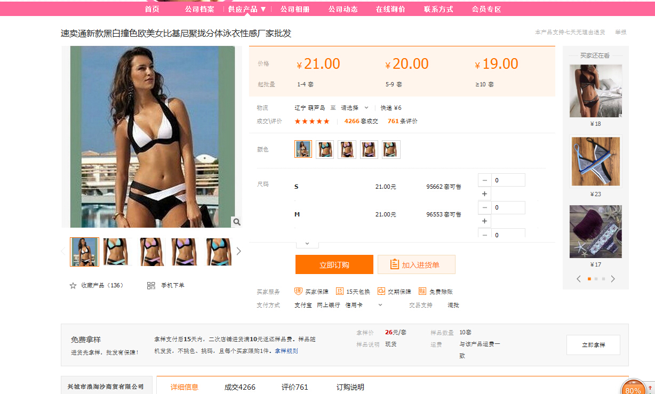Screen dimensions: 655x394
Task: Click next arrow in recommended products carousel
Action: (x=613, y=279)
